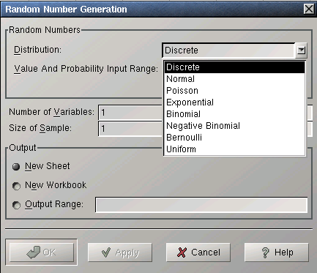This screenshot has width=317, height=273.
Task: Click the green checkmark Apply icon
Action: pyautogui.click(x=106, y=253)
